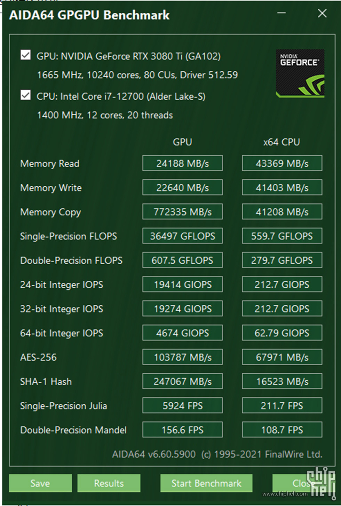
Task: Click CPU Double-Precision FLOPS 279.7 GFLOPS field
Action: pyautogui.click(x=282, y=260)
